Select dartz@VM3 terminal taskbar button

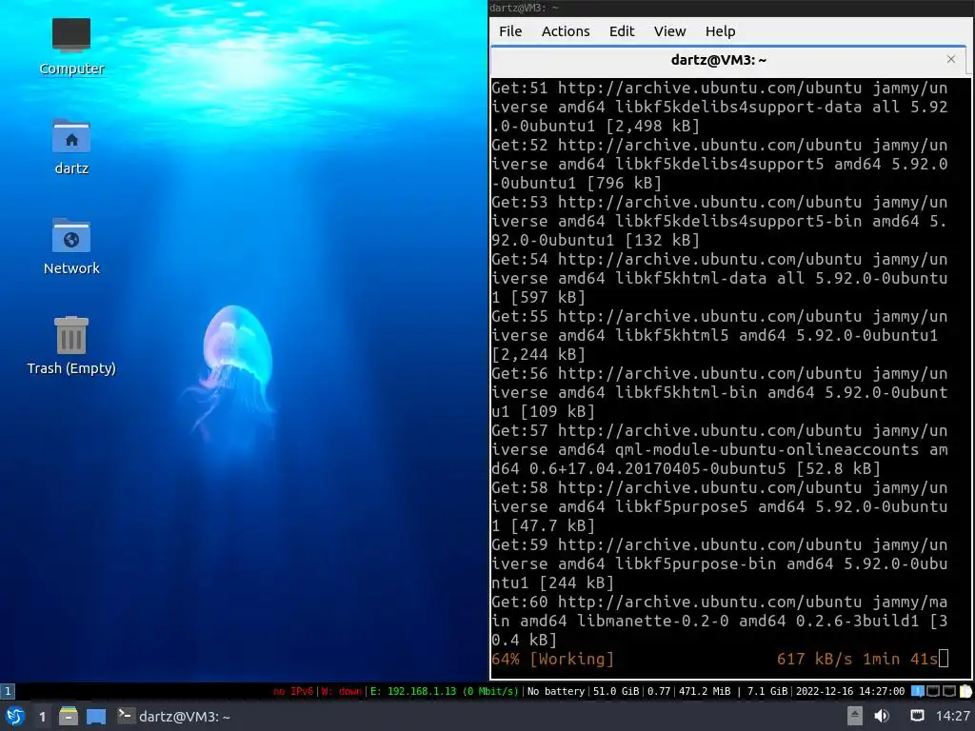point(175,716)
